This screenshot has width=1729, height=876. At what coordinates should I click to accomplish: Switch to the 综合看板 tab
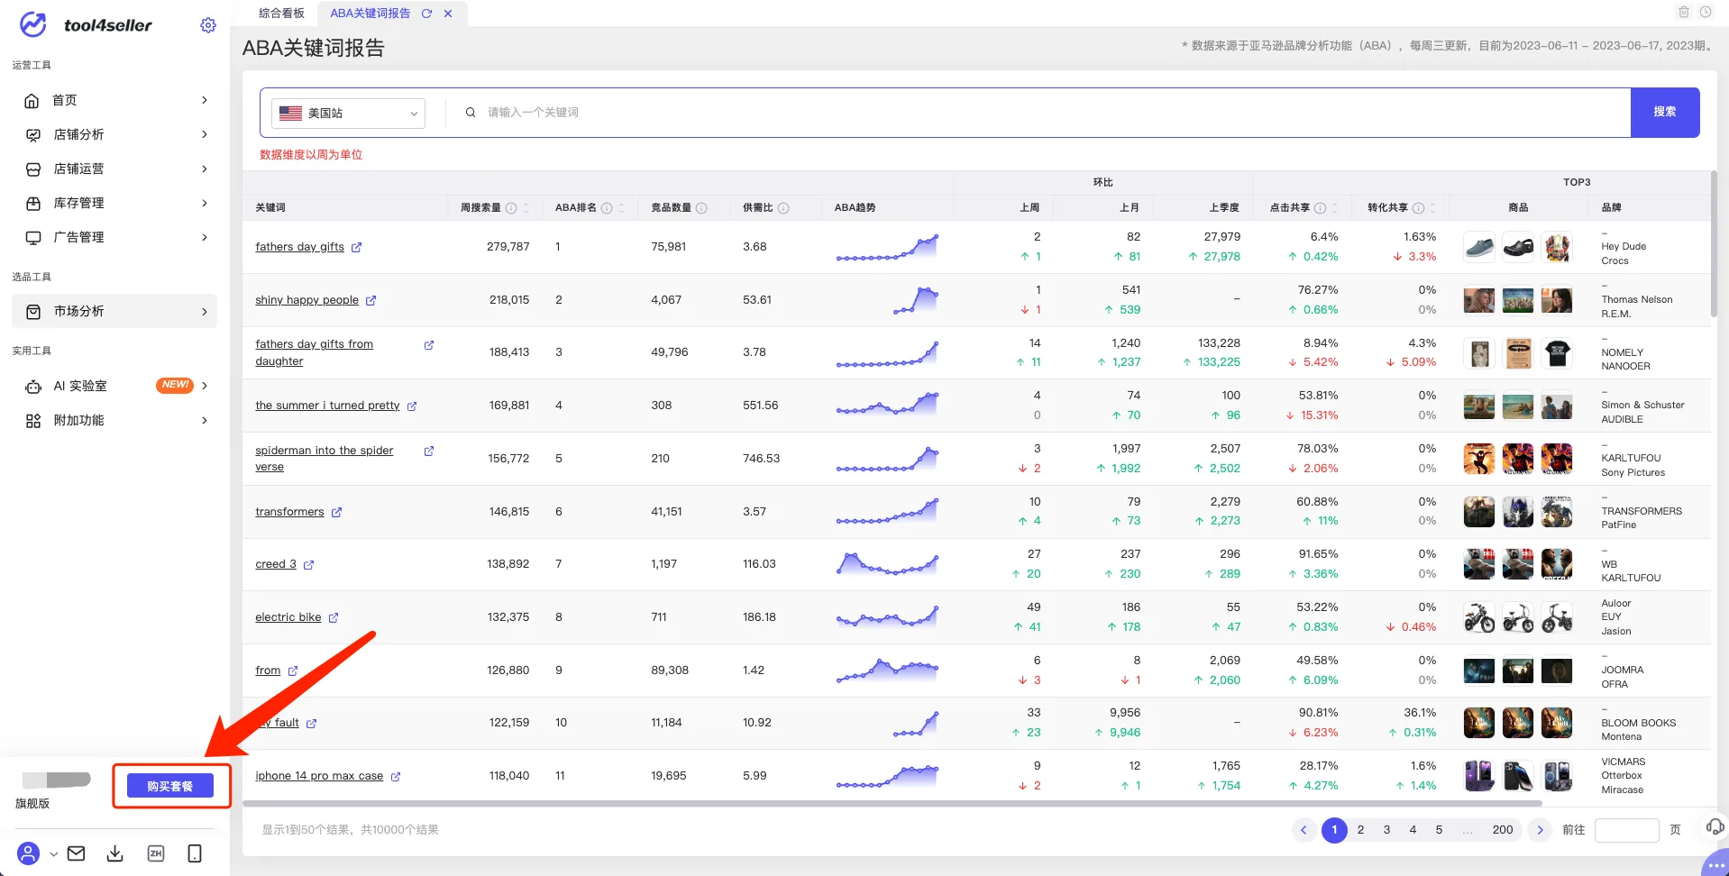[x=281, y=14]
